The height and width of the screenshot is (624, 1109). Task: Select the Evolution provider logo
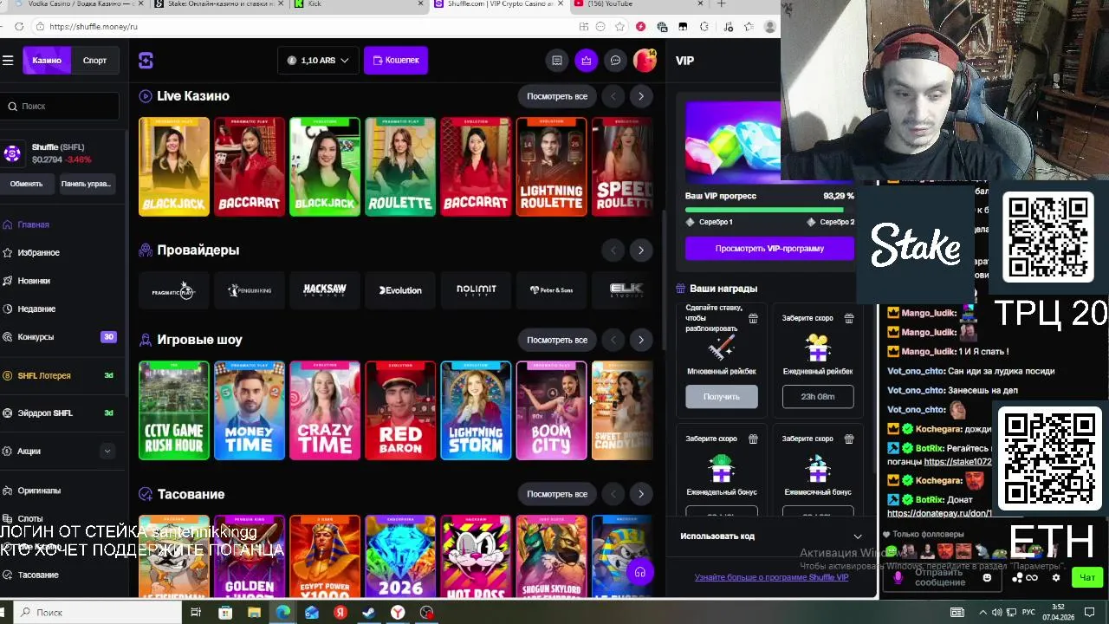pos(400,290)
